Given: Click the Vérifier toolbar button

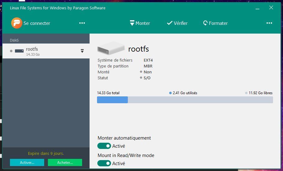Looking at the screenshot, I should [x=177, y=23].
